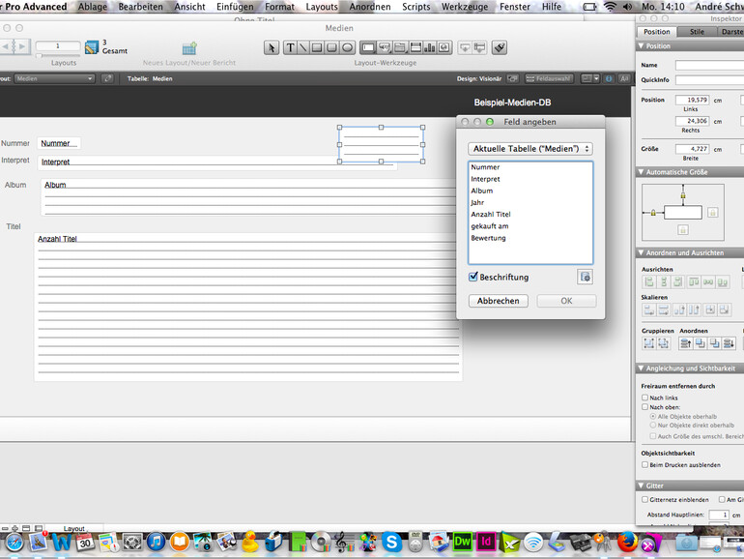Screen dimensions: 744x559
Task: Collapse Angleichung und Sichtbarkeit section
Action: coord(642,368)
